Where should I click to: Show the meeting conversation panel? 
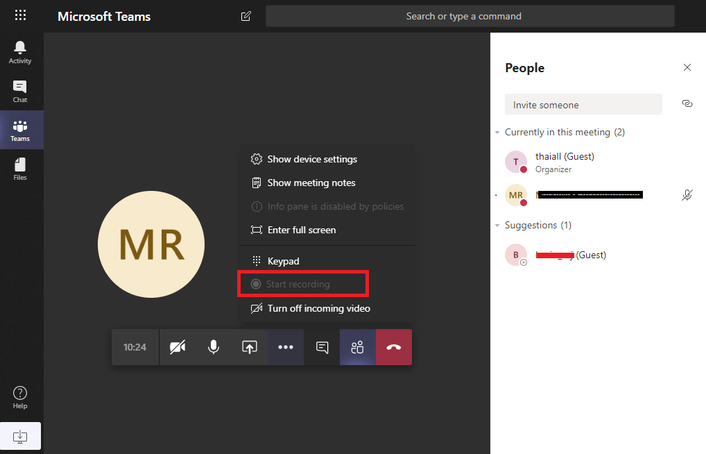click(322, 347)
